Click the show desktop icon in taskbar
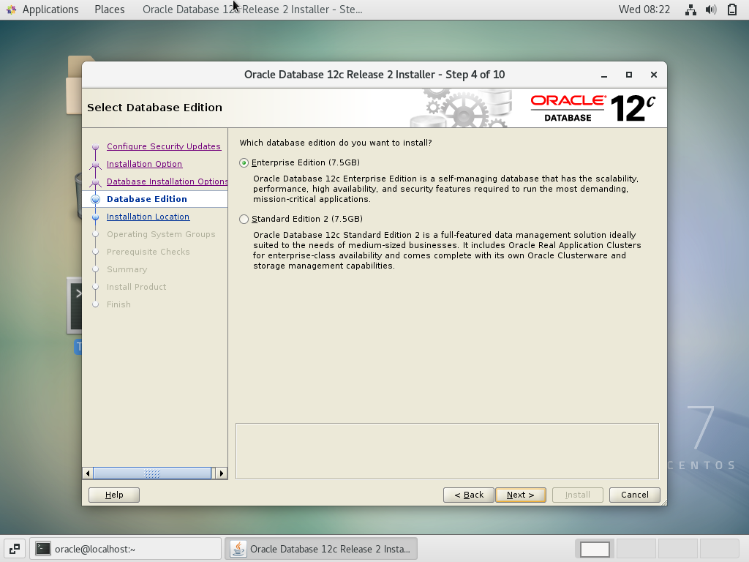This screenshot has width=749, height=562. 15,549
